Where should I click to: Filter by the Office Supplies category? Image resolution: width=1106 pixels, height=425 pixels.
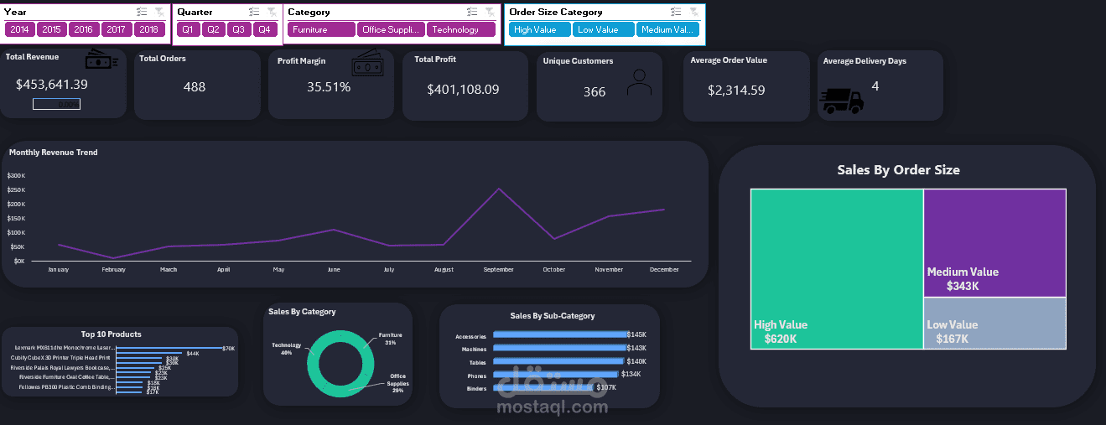(x=391, y=29)
